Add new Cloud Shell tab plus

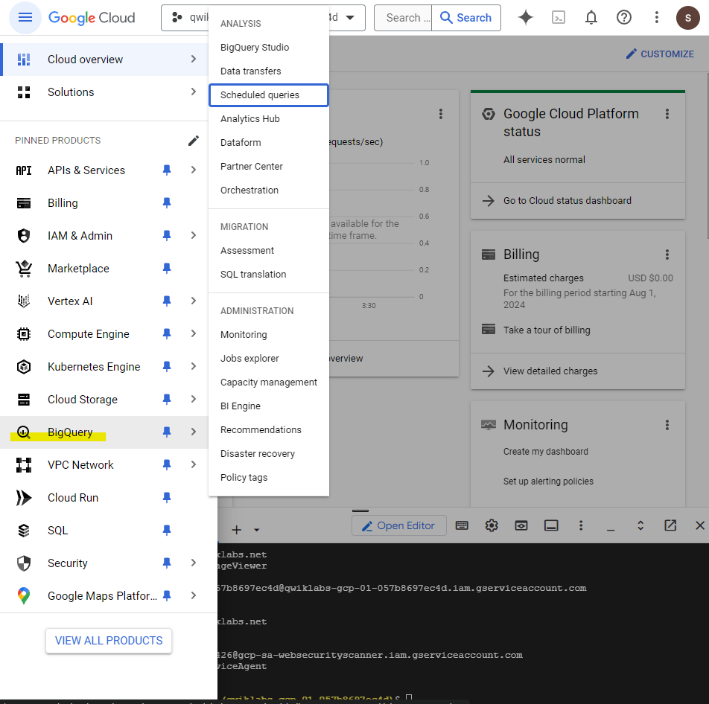(x=237, y=530)
